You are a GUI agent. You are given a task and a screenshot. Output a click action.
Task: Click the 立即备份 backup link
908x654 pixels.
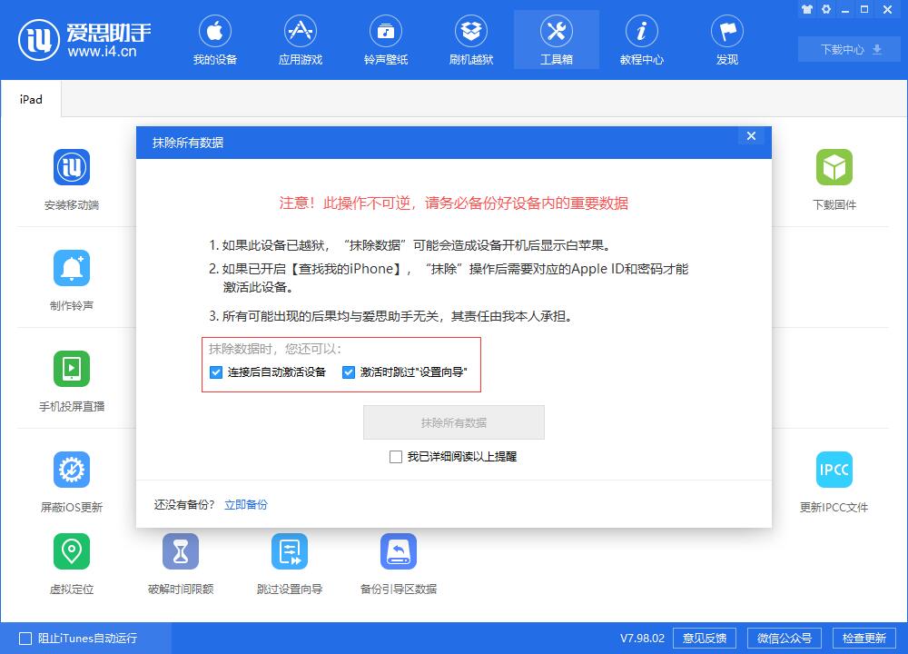click(x=245, y=503)
